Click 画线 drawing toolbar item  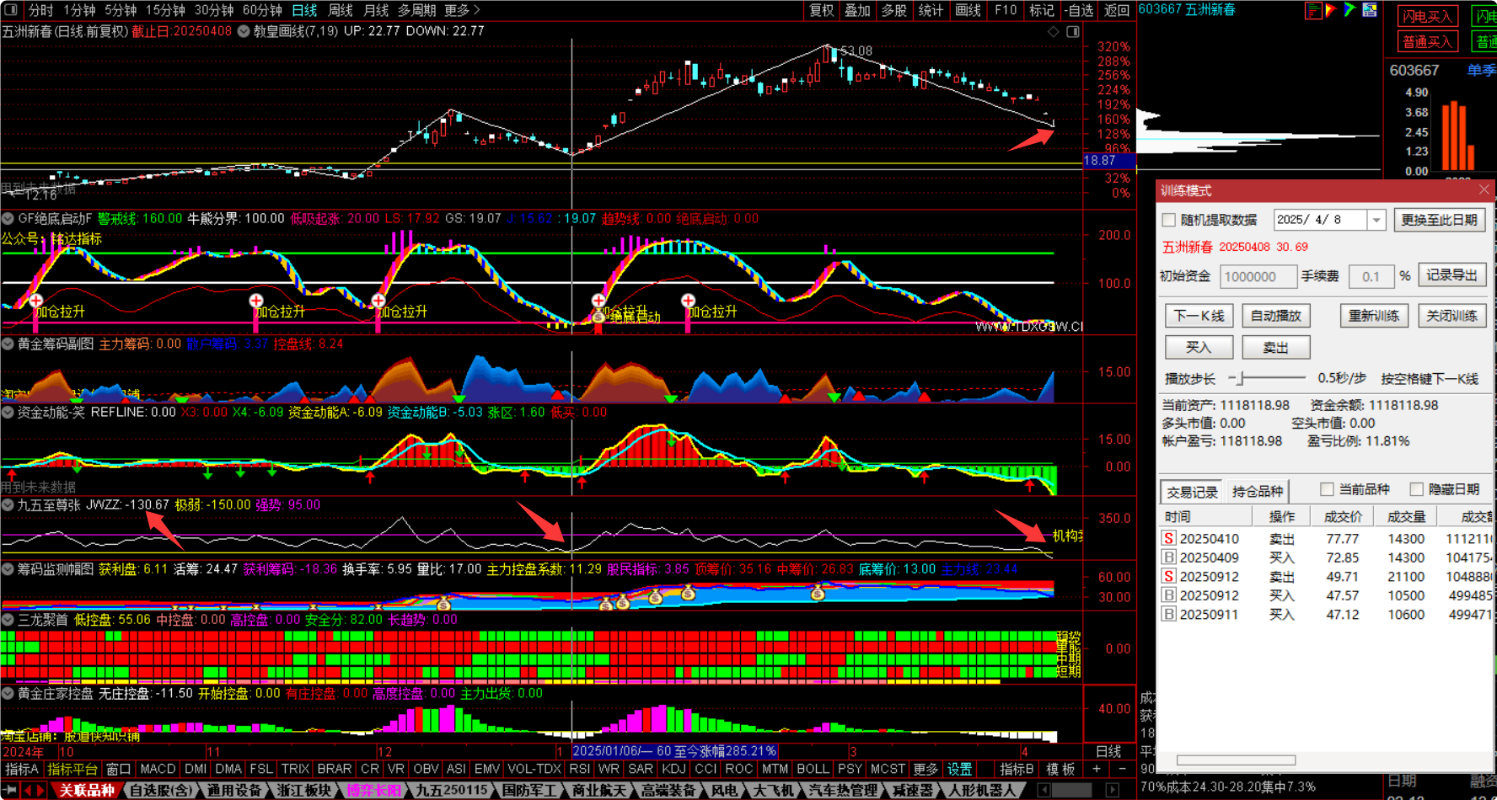click(x=968, y=10)
